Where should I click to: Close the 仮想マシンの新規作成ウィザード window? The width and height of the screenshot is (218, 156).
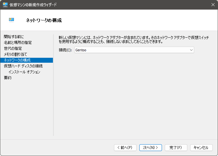[x=213, y=5]
